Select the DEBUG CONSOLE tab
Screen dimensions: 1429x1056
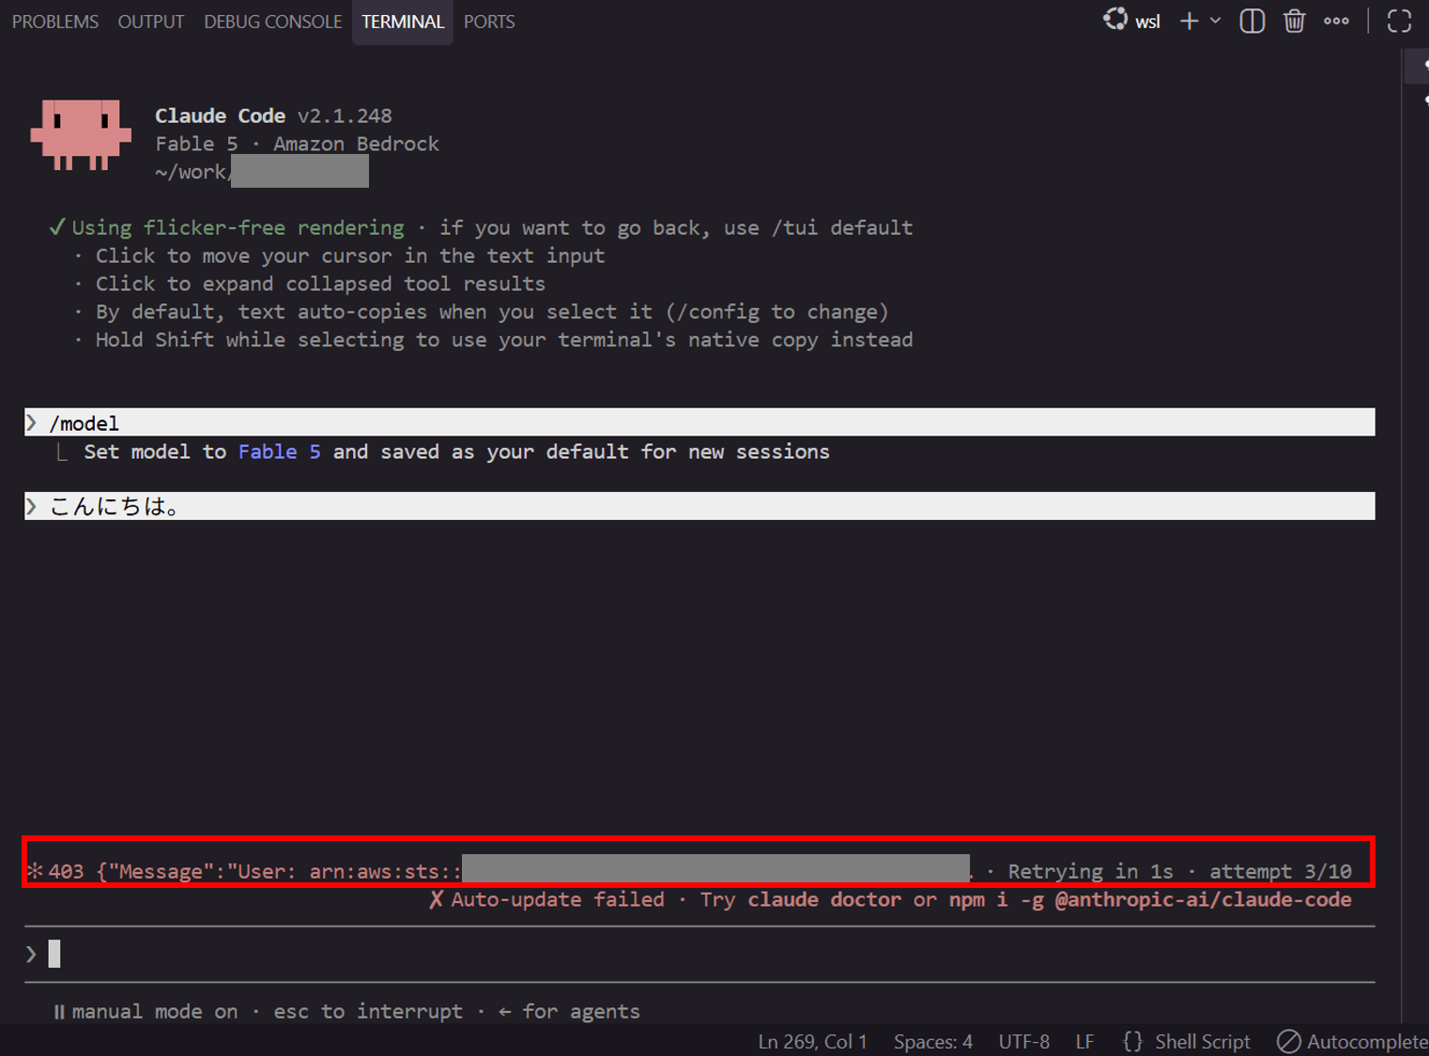pos(273,22)
